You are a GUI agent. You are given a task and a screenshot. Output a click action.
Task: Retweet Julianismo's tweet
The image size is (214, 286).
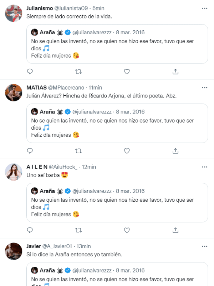(x=78, y=71)
